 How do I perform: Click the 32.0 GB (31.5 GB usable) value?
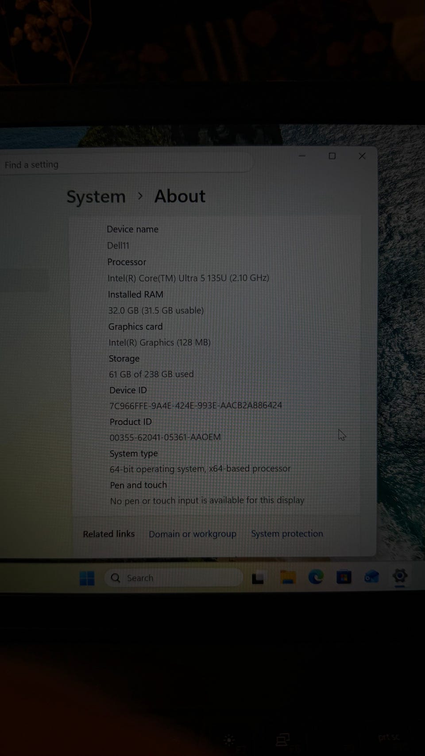(156, 310)
